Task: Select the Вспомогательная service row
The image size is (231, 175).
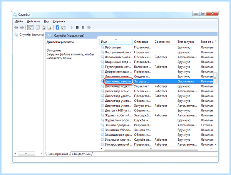Action: [x=157, y=57]
